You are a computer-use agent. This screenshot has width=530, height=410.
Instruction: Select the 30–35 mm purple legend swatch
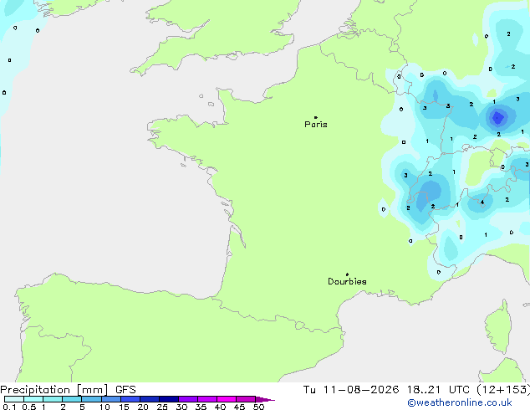tap(188, 399)
